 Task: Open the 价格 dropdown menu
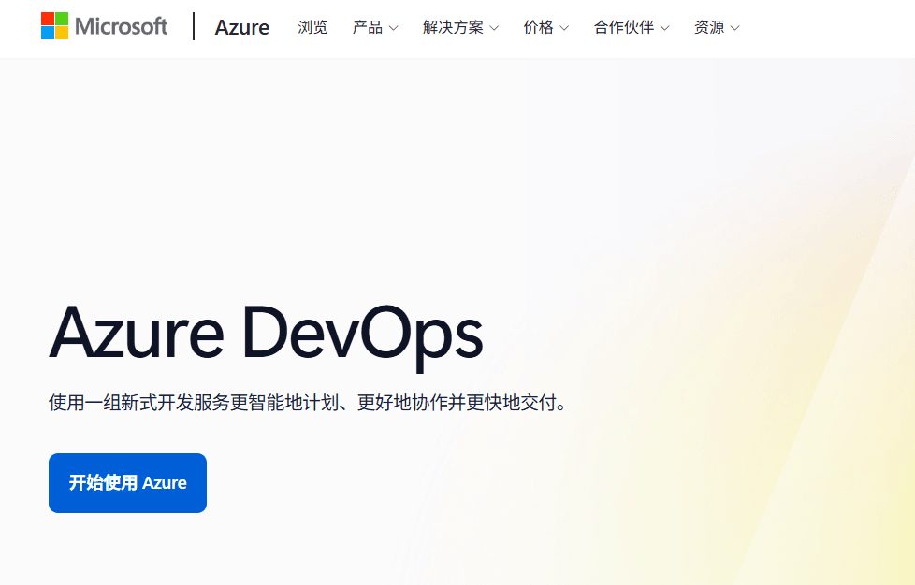[545, 27]
